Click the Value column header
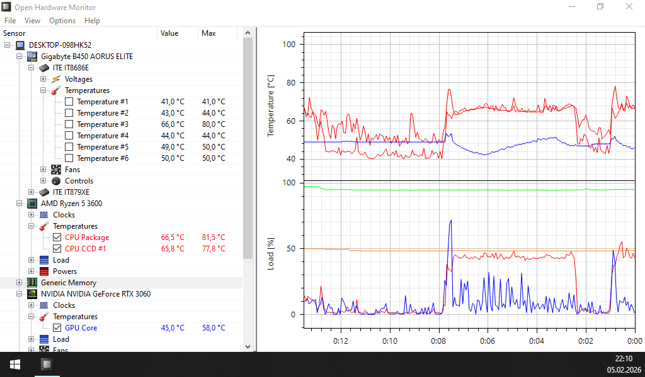This screenshot has height=377, width=645. click(x=178, y=33)
